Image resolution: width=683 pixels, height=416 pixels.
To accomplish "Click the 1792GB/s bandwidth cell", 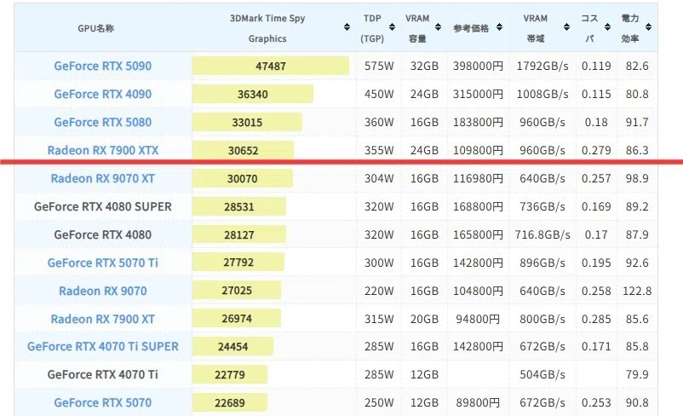I will point(542,66).
